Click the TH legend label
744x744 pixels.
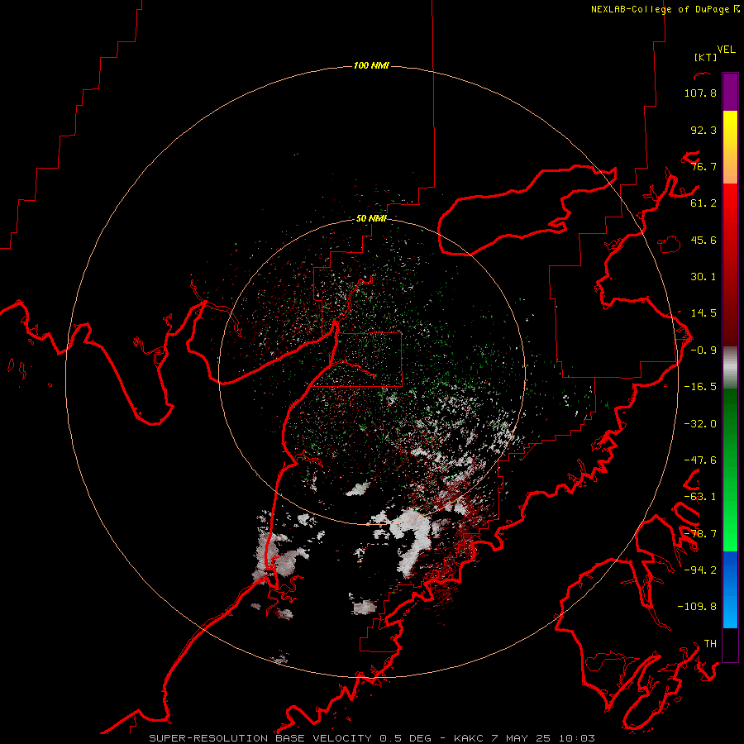710,644
